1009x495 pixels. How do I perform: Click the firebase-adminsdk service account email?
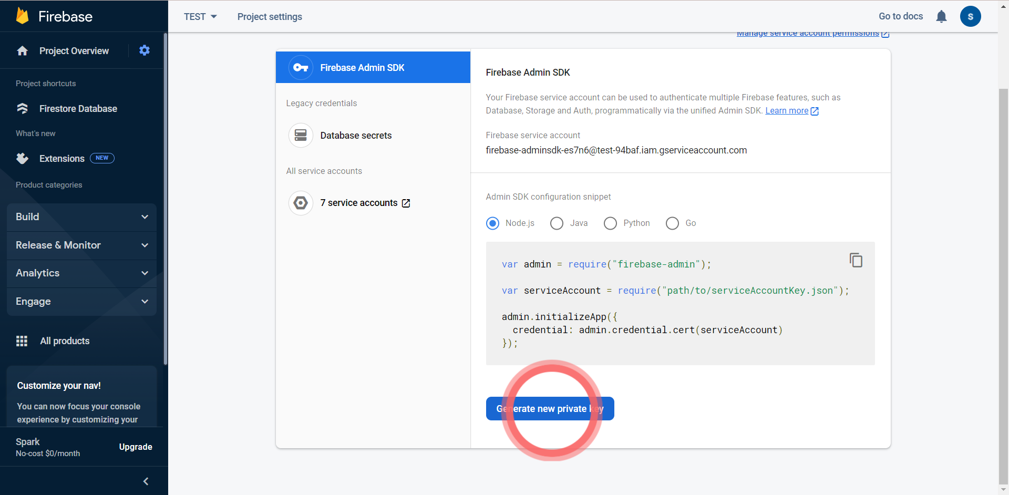point(616,150)
